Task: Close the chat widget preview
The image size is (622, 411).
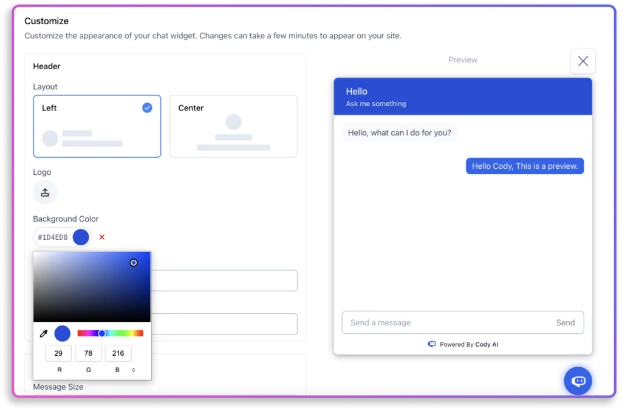Action: click(583, 61)
